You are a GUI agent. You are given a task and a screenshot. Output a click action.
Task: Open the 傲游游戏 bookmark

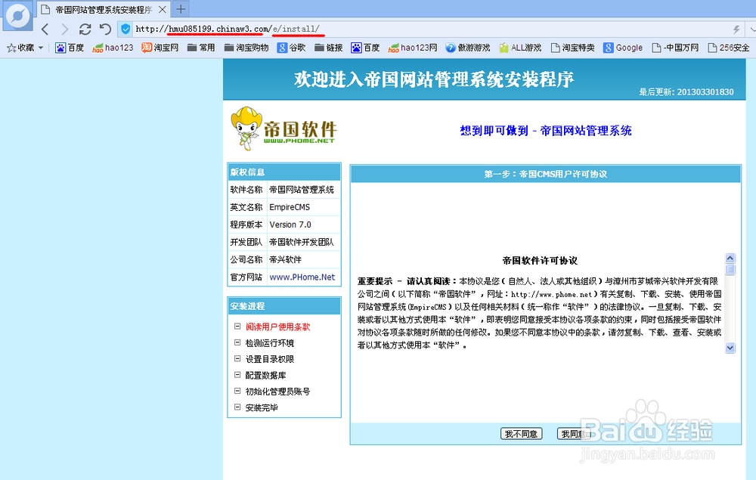coord(468,48)
